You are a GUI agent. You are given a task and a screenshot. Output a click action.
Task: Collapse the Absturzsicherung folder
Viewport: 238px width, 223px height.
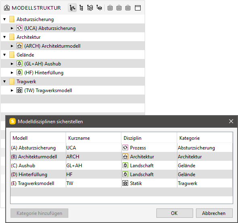pyautogui.click(x=4, y=19)
